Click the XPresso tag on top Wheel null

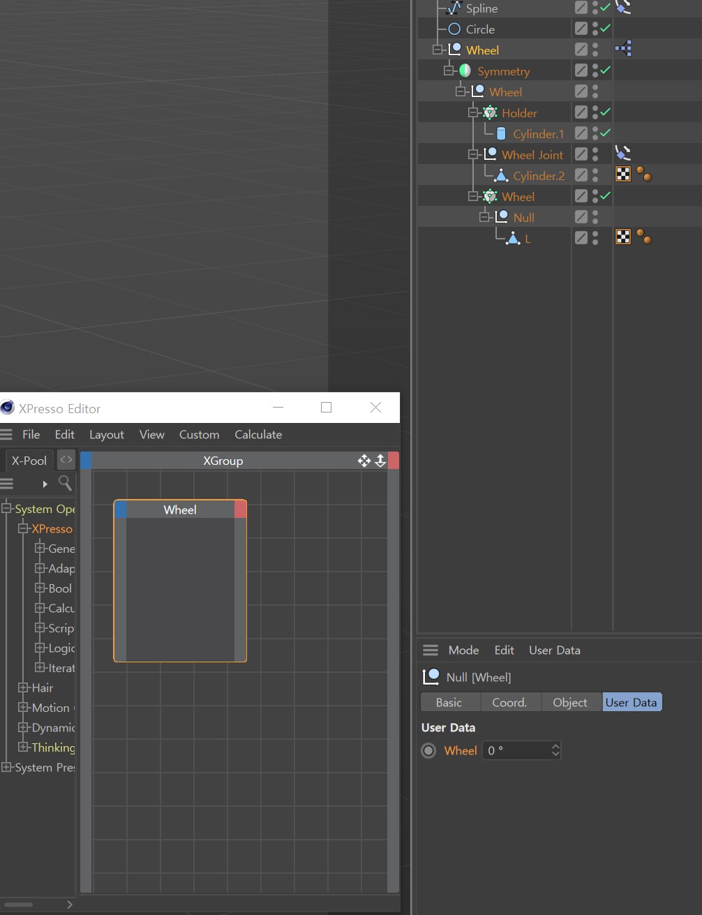(x=623, y=49)
